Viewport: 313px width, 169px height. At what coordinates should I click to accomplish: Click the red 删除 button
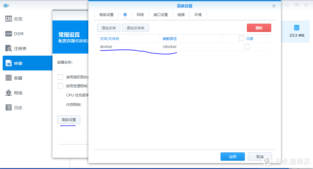pos(259,28)
